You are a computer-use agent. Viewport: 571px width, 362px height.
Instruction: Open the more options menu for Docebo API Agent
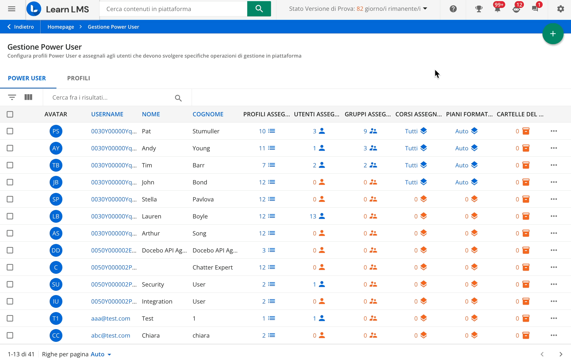[x=554, y=250]
